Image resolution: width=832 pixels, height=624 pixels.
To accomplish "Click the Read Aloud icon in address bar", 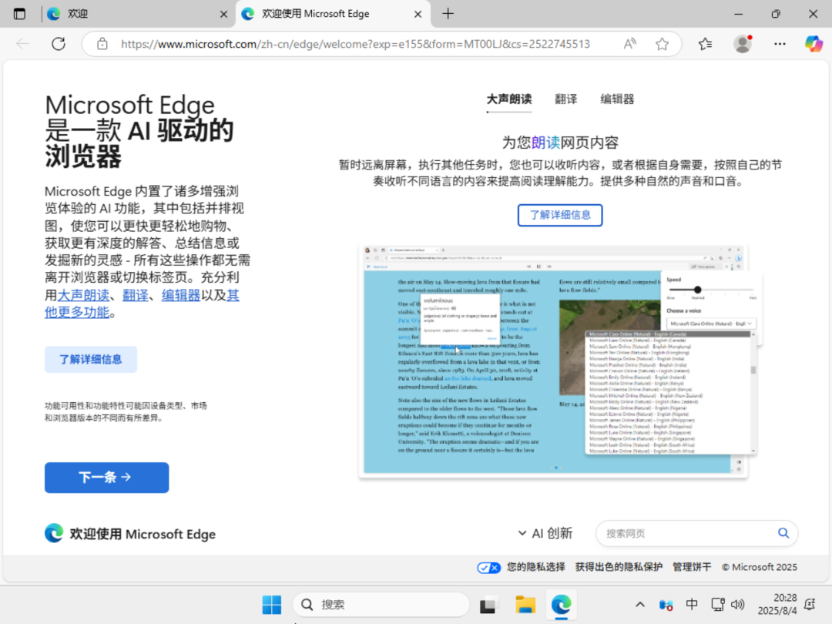I will 630,44.
